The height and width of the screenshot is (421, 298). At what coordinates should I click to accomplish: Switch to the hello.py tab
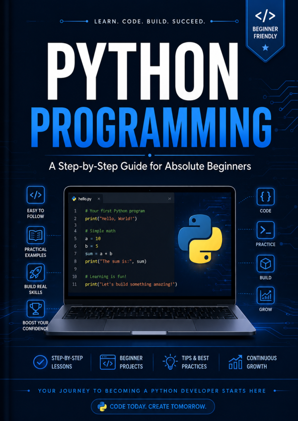pyautogui.click(x=86, y=199)
